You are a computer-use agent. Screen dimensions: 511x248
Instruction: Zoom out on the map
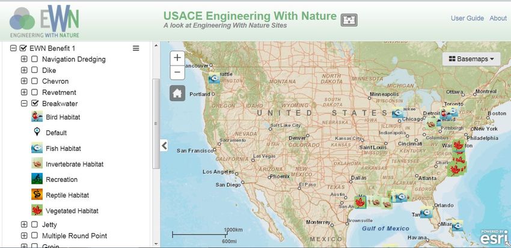click(177, 72)
